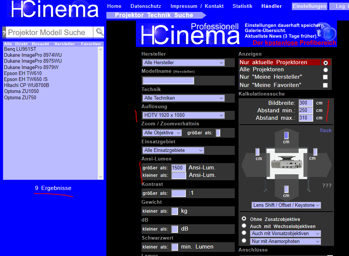
Task: Switch to the Favoriten list tab
Action: coord(91,44)
